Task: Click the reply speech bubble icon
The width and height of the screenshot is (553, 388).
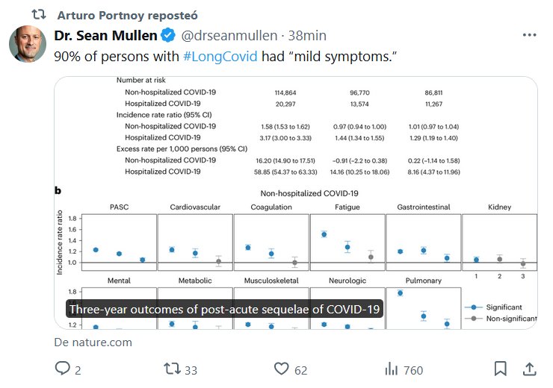Action: (x=63, y=369)
